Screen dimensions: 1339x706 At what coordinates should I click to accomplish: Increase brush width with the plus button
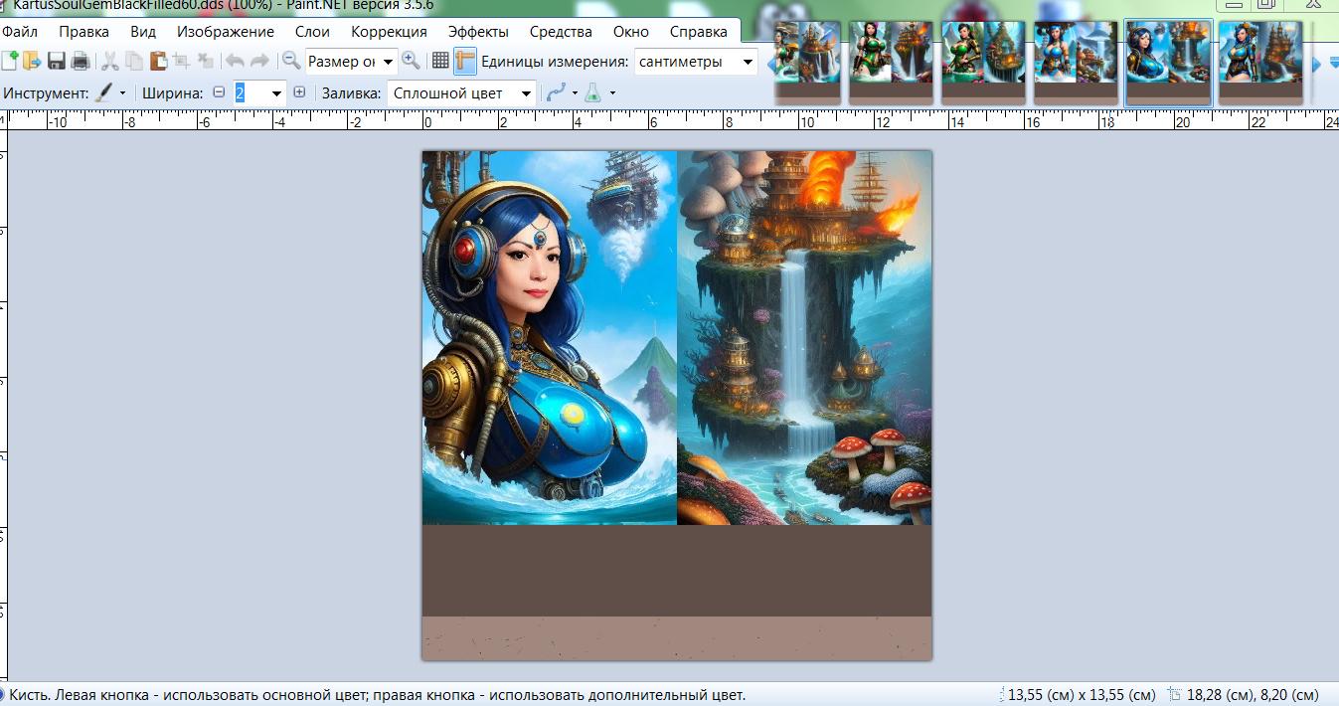tap(299, 92)
